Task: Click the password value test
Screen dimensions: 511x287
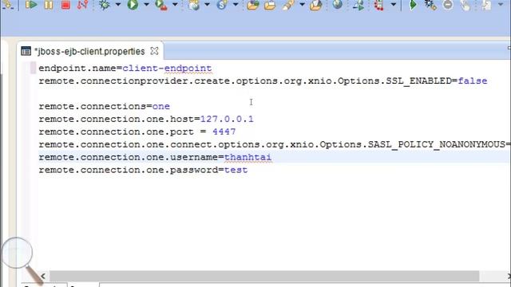Action: point(236,170)
